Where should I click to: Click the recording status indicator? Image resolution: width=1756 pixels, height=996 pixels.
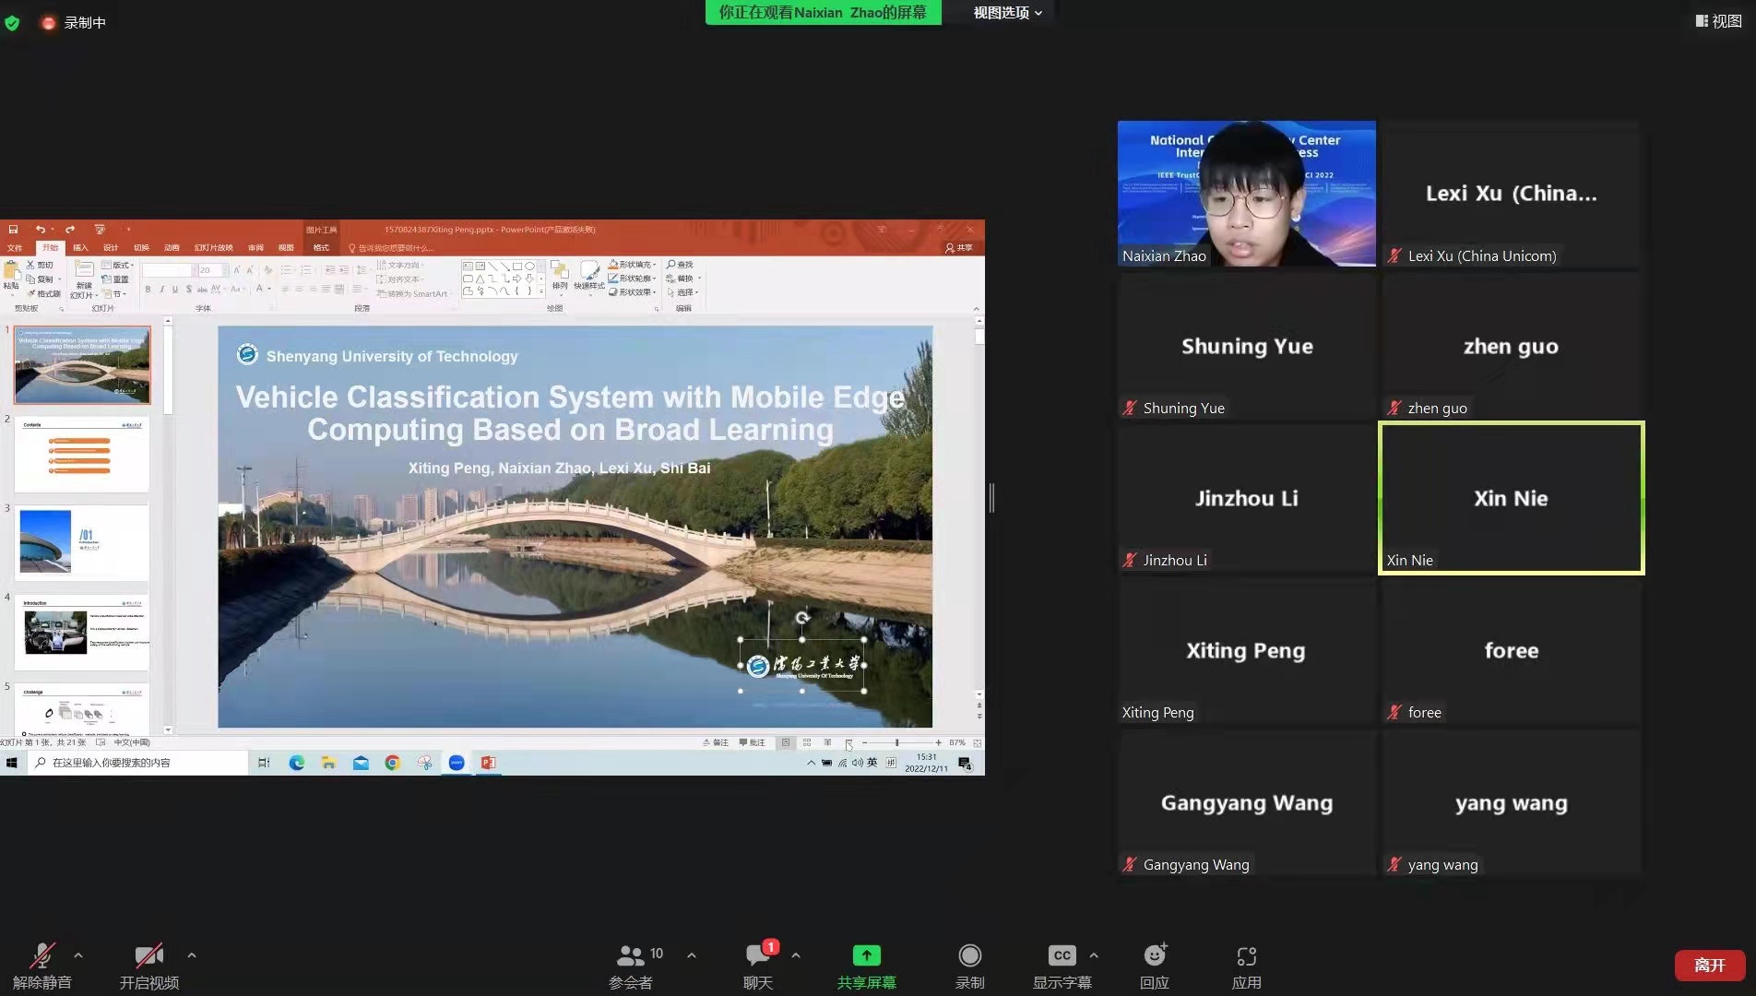coord(74,23)
